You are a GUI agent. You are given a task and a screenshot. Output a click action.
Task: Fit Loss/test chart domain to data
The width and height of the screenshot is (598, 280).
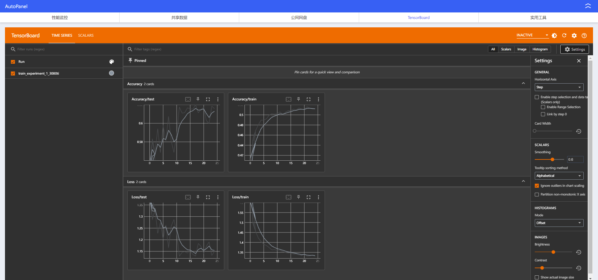(188, 197)
